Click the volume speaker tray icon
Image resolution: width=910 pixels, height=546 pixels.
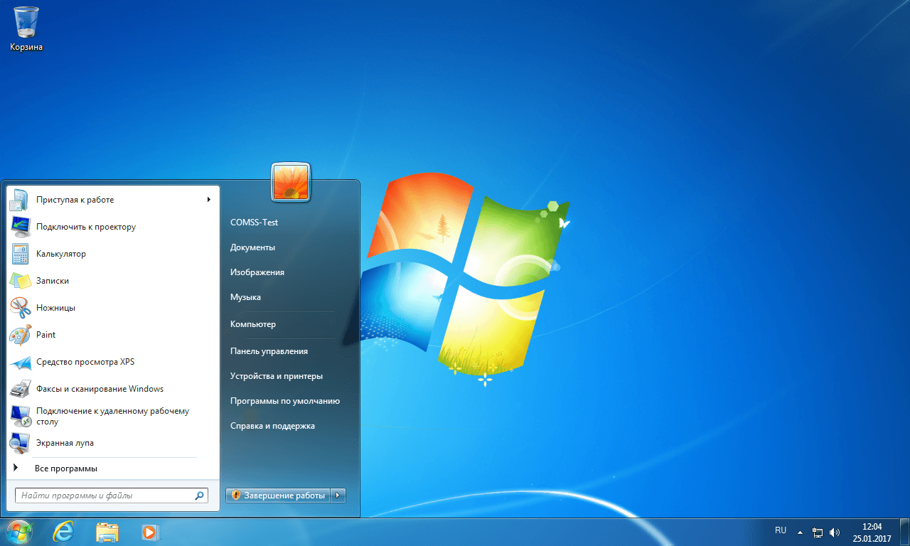[835, 532]
